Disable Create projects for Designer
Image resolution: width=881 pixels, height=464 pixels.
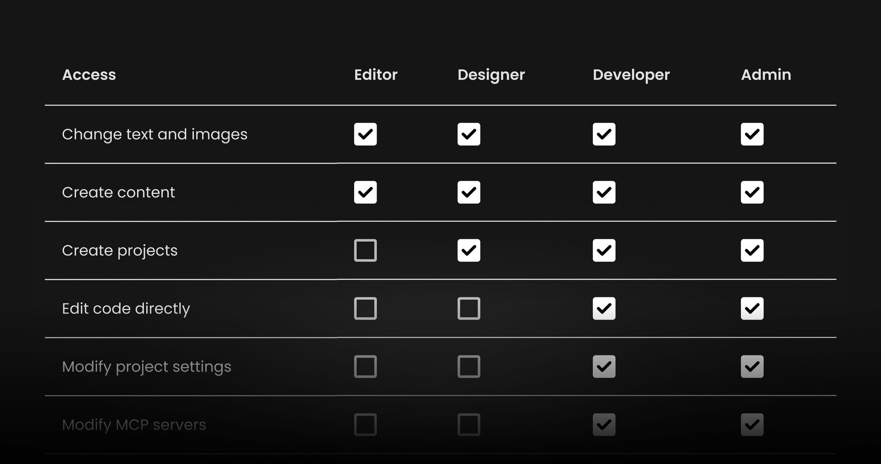tap(469, 250)
